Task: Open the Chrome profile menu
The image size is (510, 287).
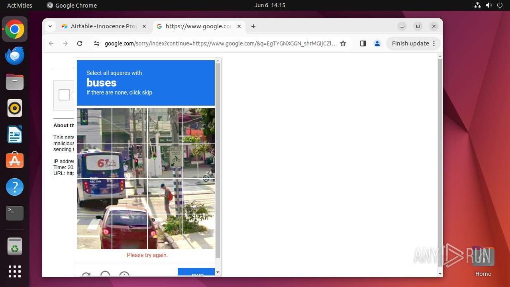Action: (377, 43)
